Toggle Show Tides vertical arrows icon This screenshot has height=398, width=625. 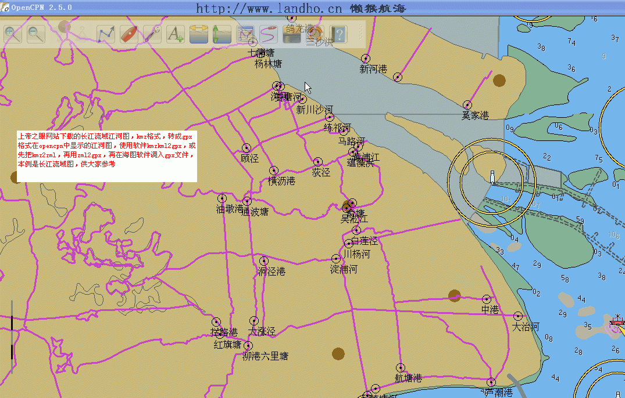point(222,34)
